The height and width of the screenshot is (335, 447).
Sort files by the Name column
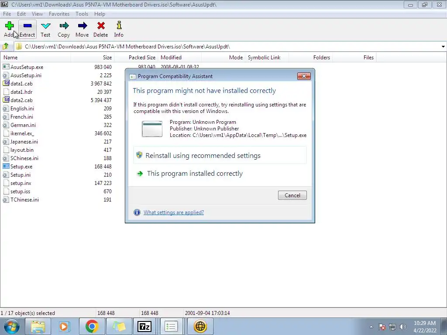35,57
